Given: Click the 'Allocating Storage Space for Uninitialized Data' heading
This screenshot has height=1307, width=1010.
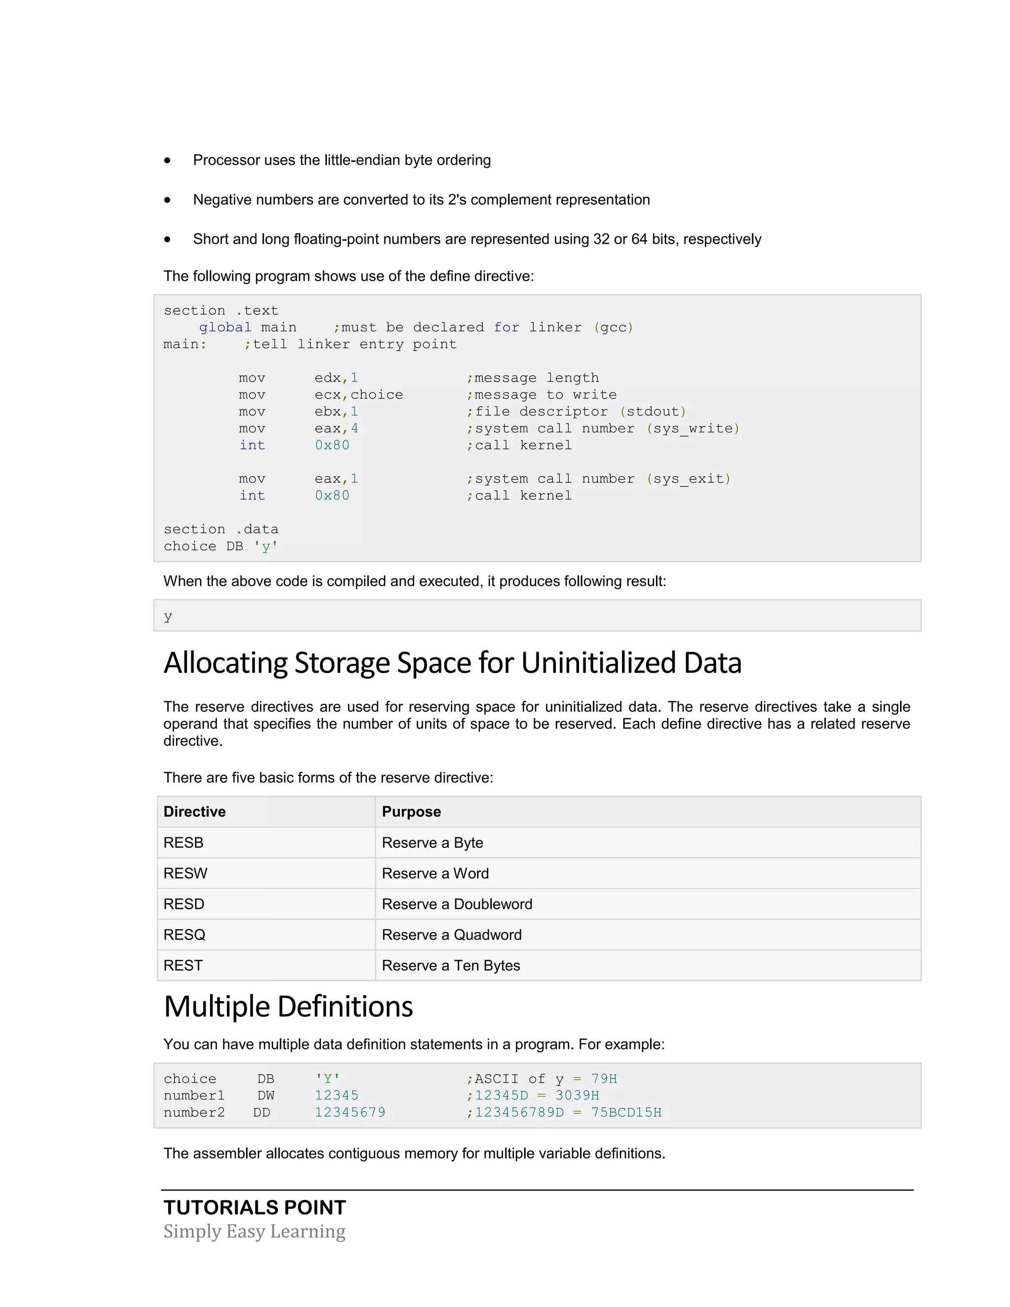Looking at the screenshot, I should 452,663.
